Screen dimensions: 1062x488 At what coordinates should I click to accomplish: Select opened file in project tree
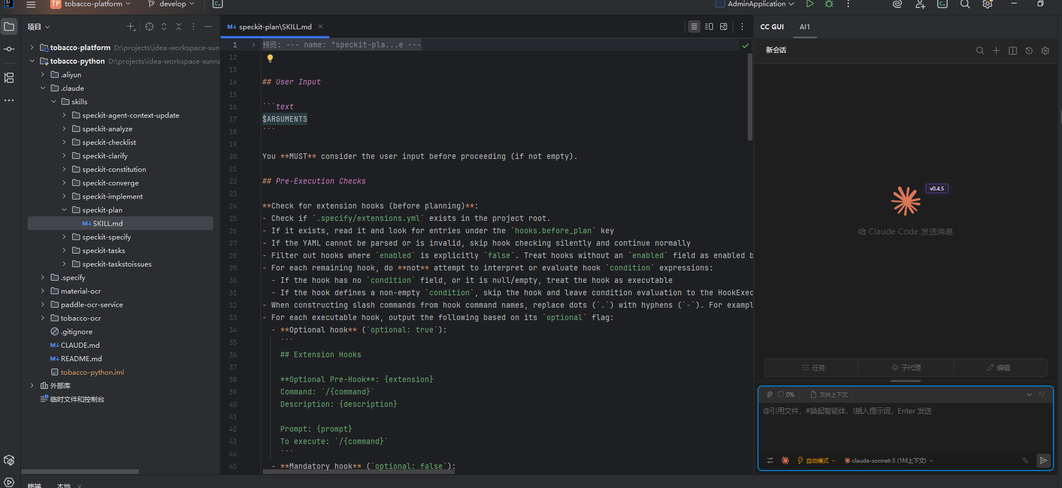(x=149, y=26)
